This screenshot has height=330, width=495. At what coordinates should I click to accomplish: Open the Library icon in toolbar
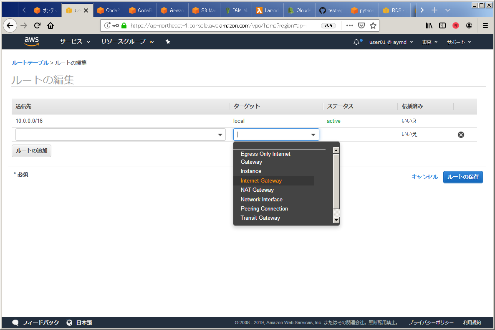point(429,25)
